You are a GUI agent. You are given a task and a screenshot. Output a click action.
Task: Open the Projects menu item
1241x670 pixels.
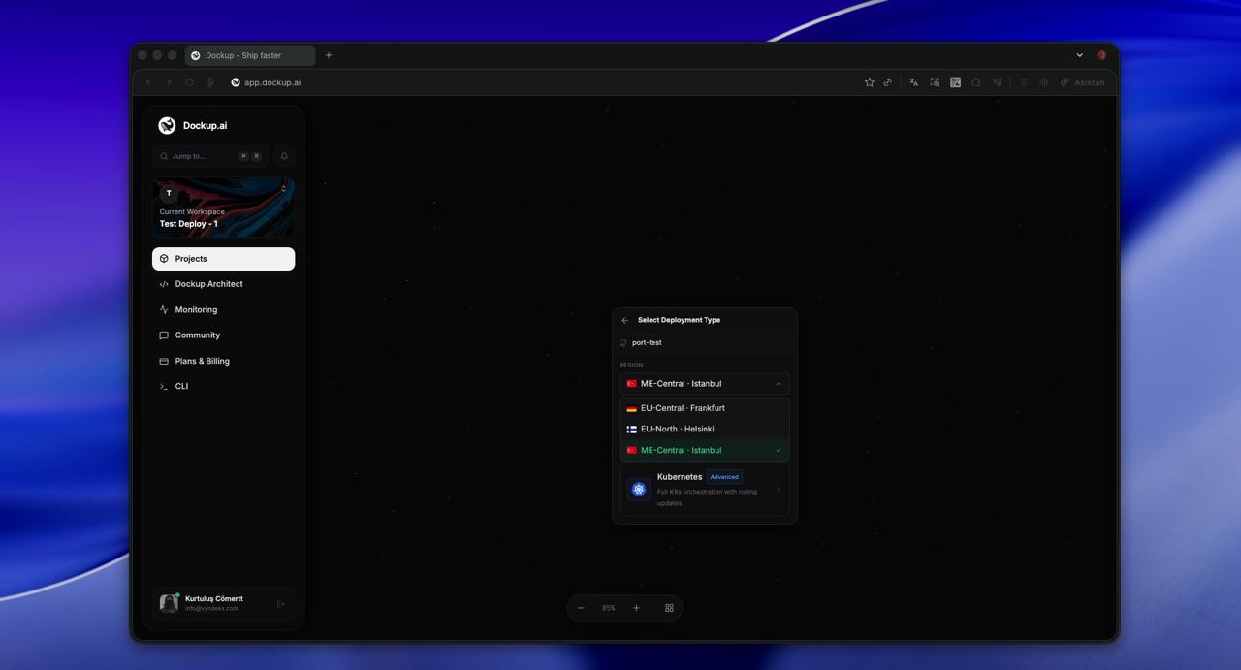click(223, 259)
